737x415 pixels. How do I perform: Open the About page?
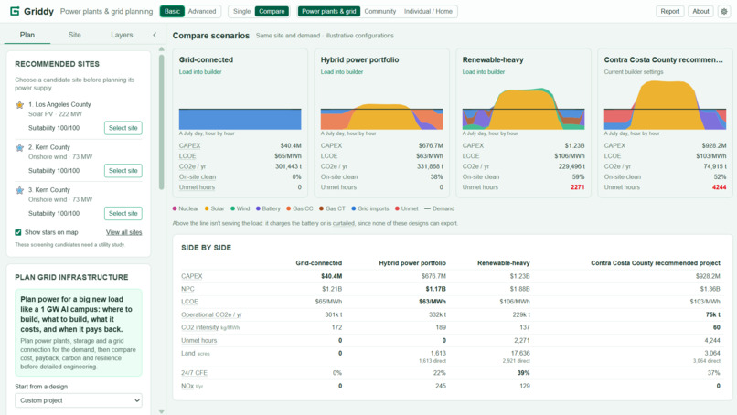pyautogui.click(x=700, y=11)
